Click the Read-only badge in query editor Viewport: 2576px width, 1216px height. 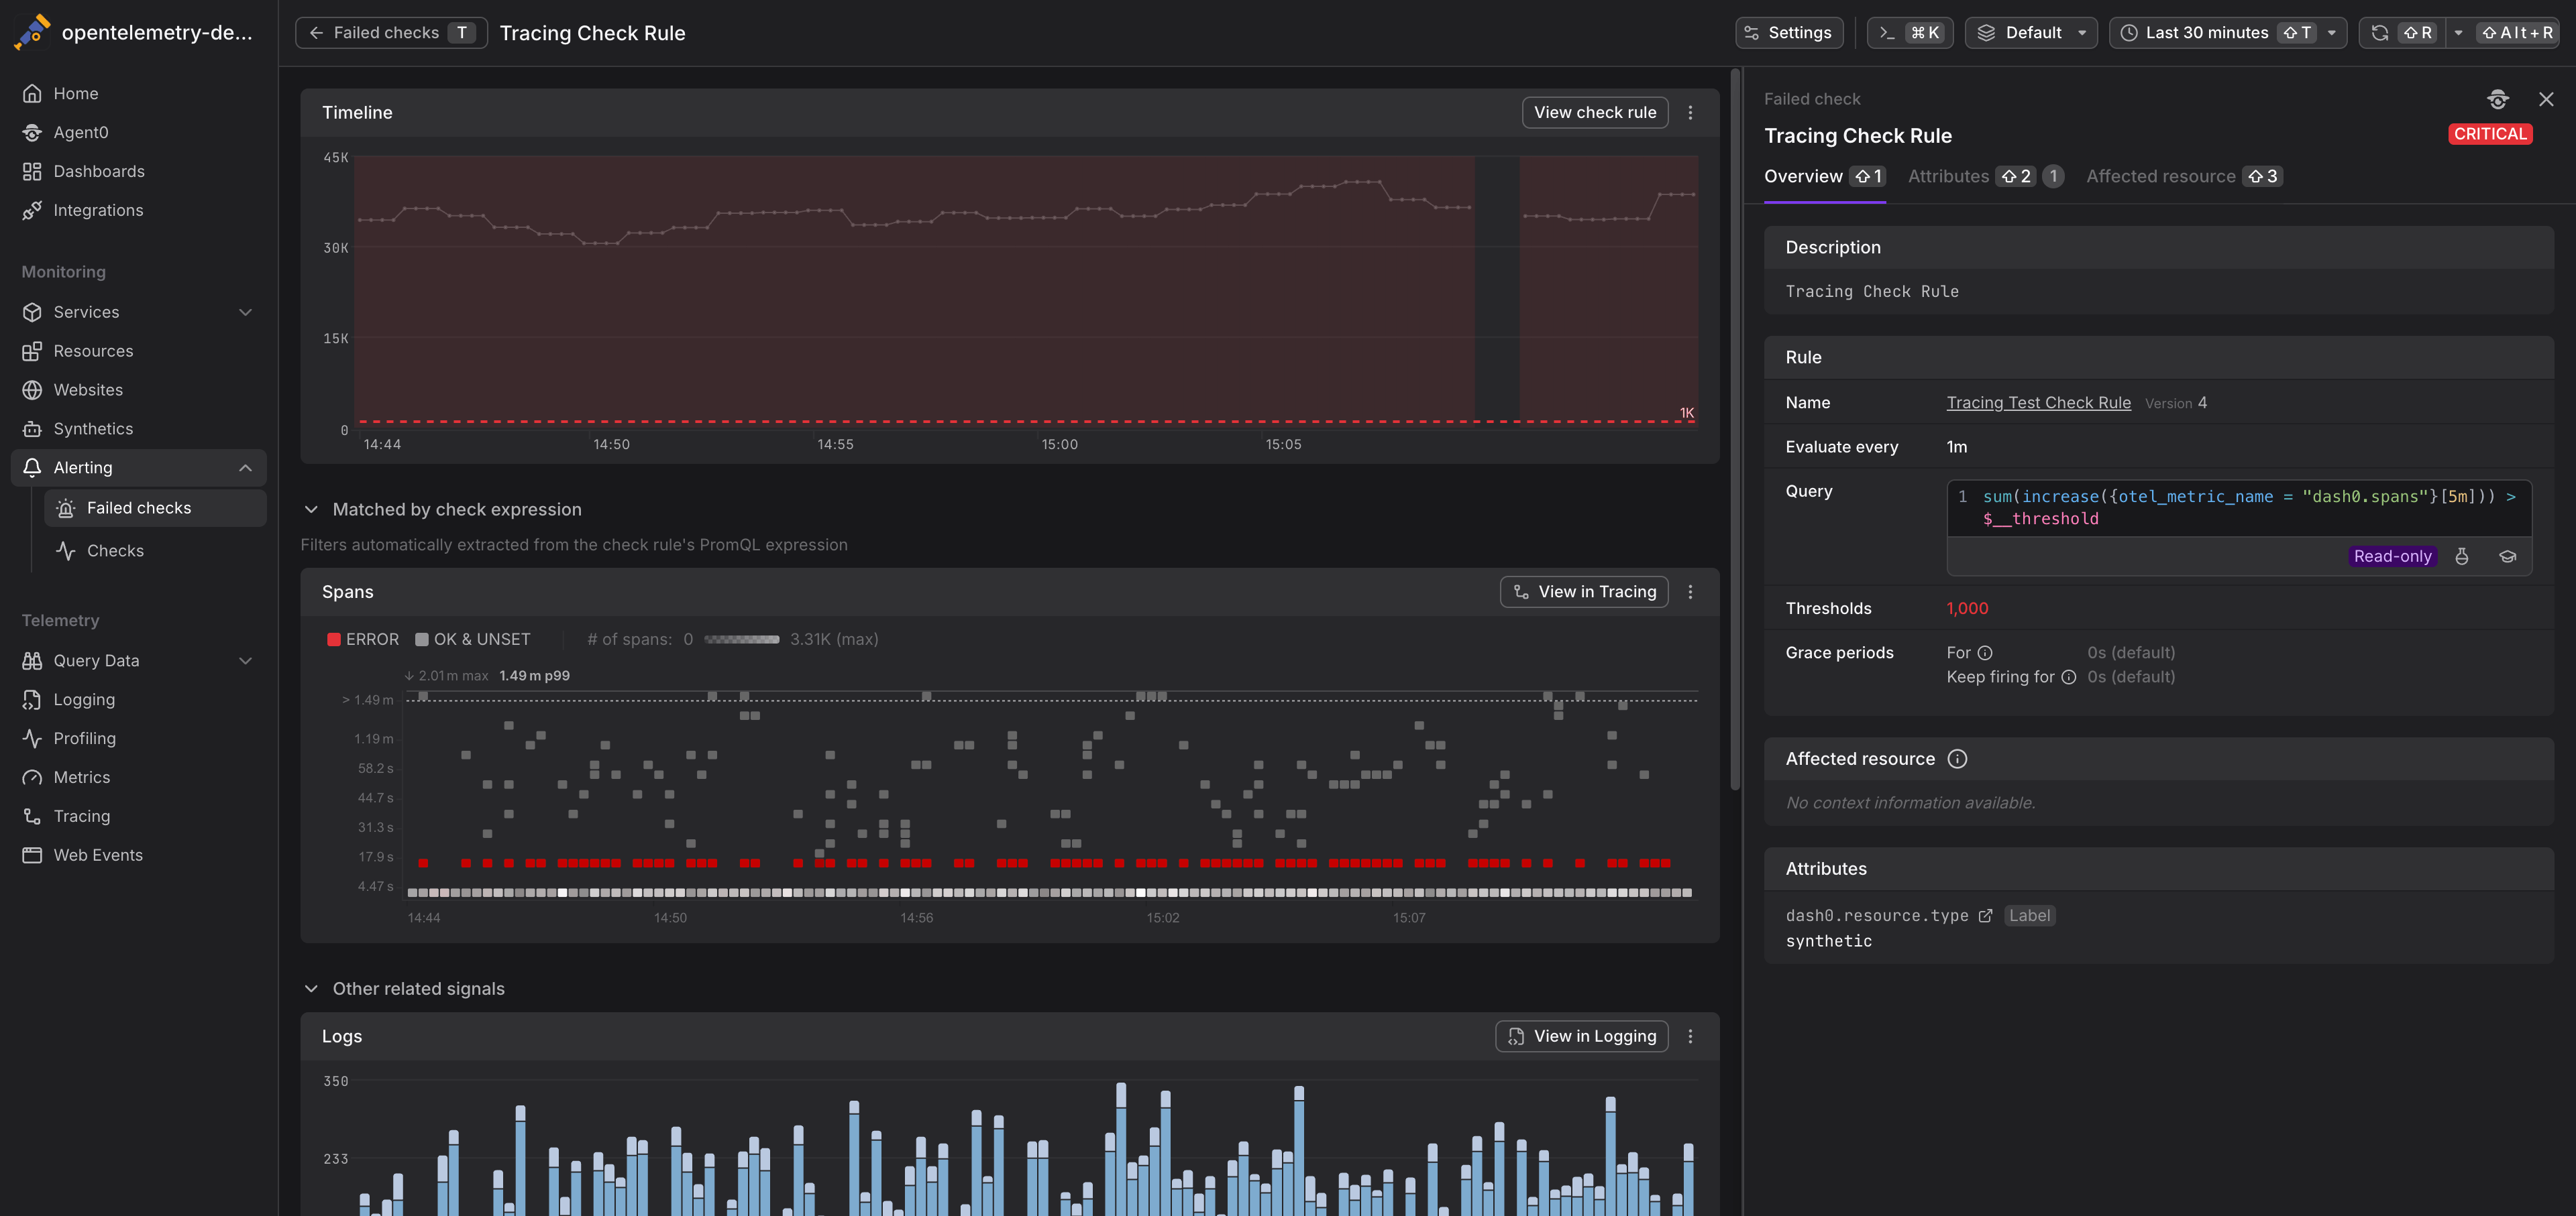click(2392, 556)
